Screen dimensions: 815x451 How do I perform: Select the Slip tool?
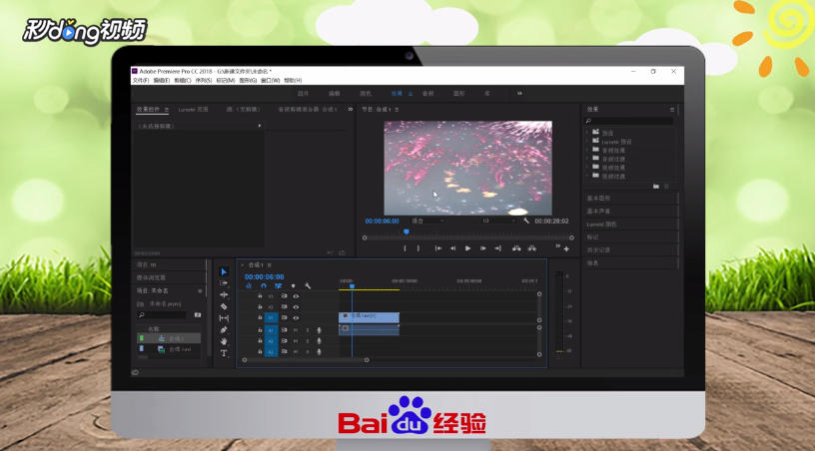[x=224, y=317]
